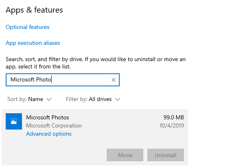Open the Sort by Name dropdown
230x167 pixels.
(x=29, y=99)
